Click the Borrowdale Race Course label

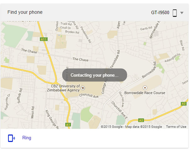click(145, 93)
